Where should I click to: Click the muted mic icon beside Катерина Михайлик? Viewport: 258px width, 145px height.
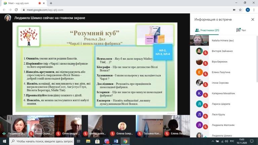(x=205, y=95)
